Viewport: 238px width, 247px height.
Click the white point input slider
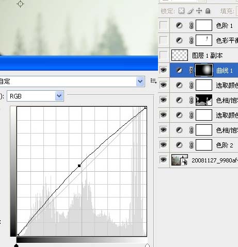coord(147,245)
